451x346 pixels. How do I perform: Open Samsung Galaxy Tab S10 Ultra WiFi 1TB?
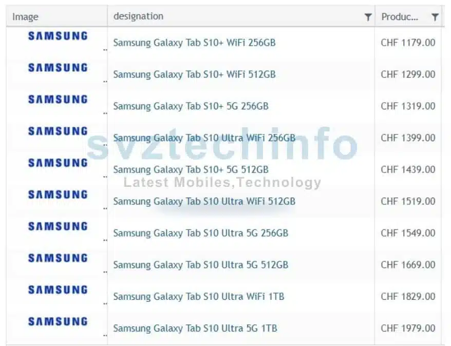pos(199,297)
